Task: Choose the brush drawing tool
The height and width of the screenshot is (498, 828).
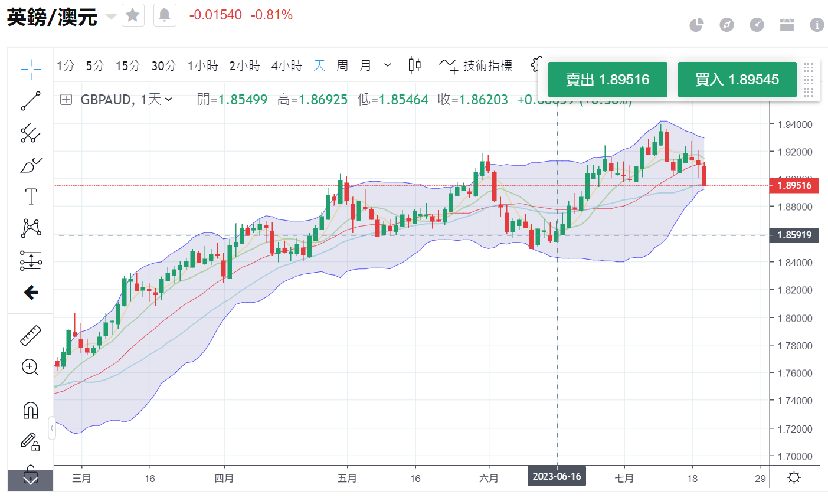Action: 31,165
